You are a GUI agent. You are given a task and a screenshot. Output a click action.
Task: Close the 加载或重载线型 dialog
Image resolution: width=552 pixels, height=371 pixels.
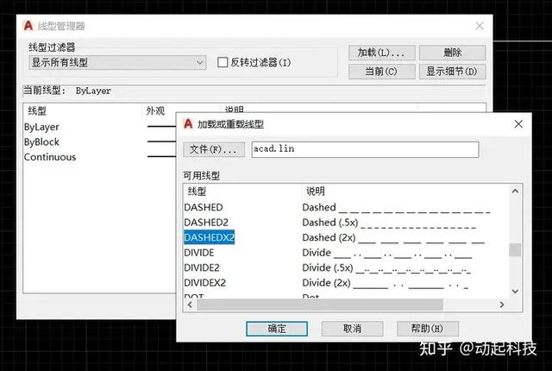(518, 124)
